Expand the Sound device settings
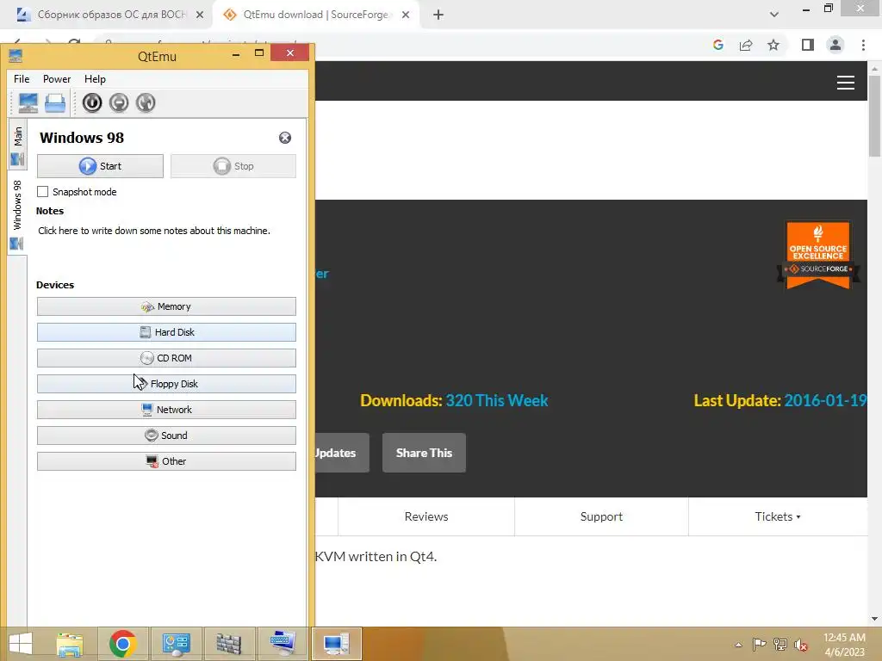The width and height of the screenshot is (882, 661). pos(166,436)
